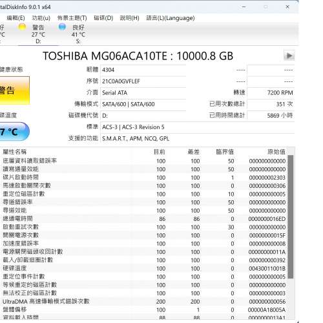Open the 功能(u) menu

coord(41,18)
